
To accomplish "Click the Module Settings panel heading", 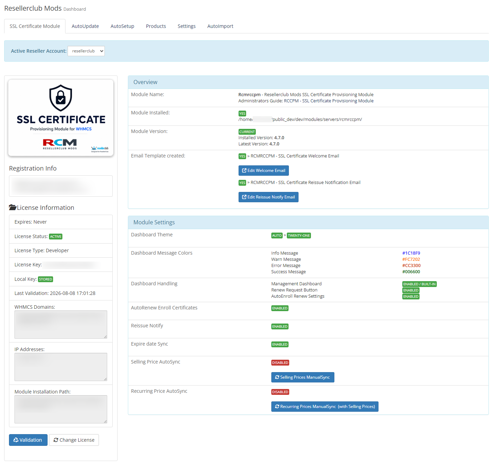I will point(308,223).
